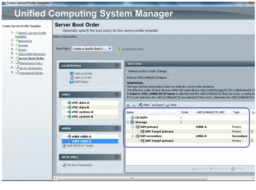
Task: Open the Maintenance Policy step
Action: (30, 63)
